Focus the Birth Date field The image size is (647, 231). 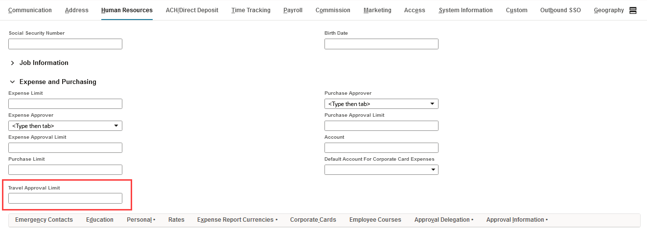click(x=381, y=44)
